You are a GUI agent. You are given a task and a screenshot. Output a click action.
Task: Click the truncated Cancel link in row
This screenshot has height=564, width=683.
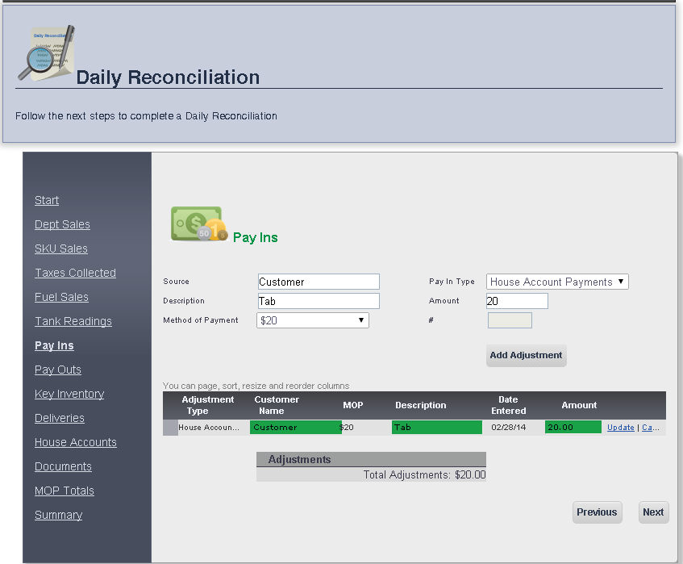coord(650,428)
